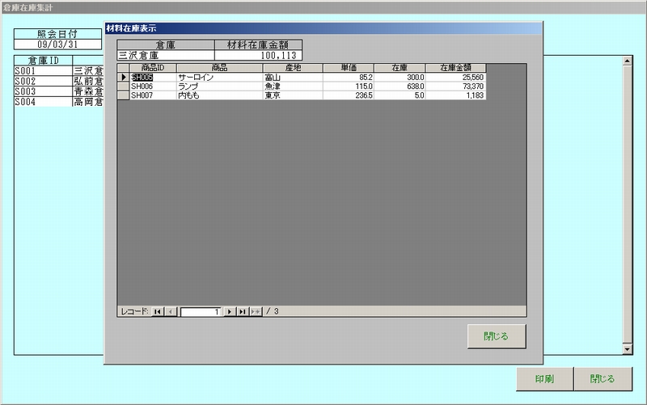Click the 在庫金額 column header
Image resolution: width=647 pixels, height=405 pixels.
pos(456,68)
